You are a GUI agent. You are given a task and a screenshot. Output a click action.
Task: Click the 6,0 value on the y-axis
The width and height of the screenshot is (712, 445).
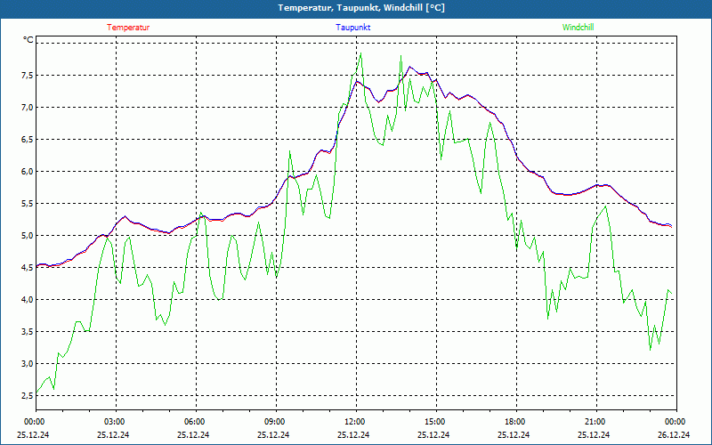[28, 171]
